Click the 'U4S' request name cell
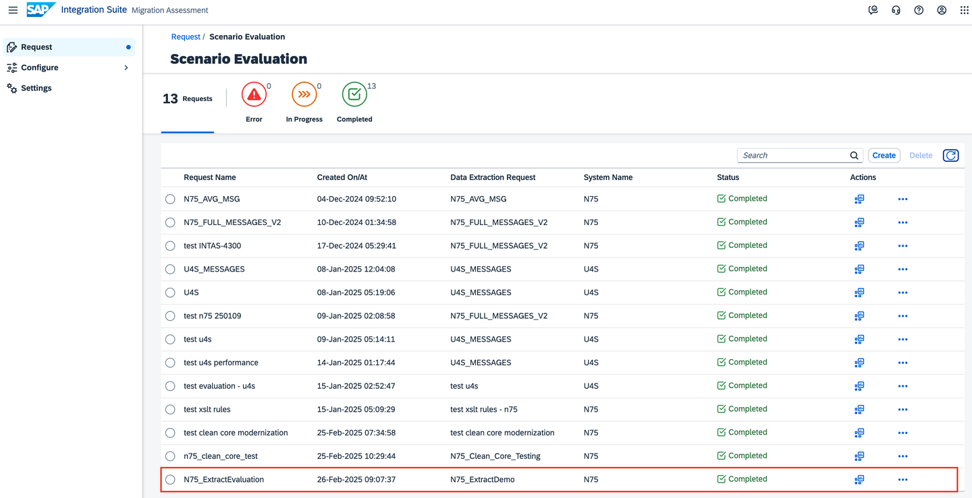 (x=191, y=292)
